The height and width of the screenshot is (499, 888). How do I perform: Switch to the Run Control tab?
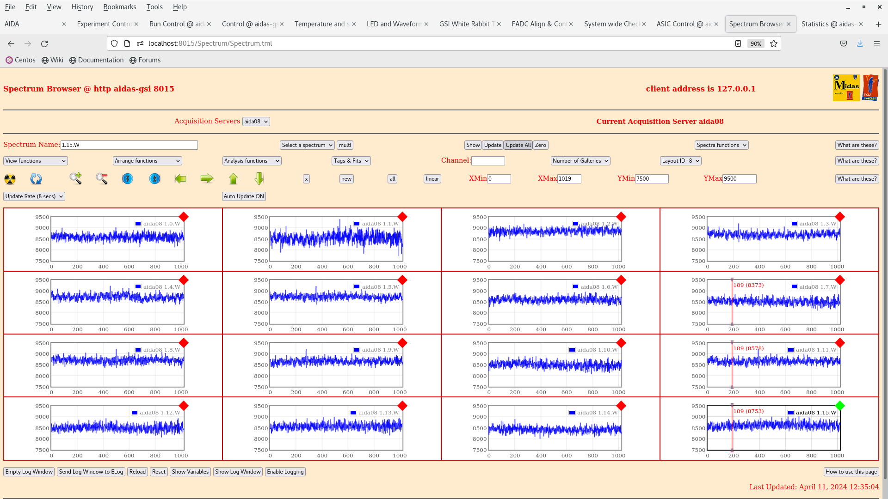pos(178,24)
